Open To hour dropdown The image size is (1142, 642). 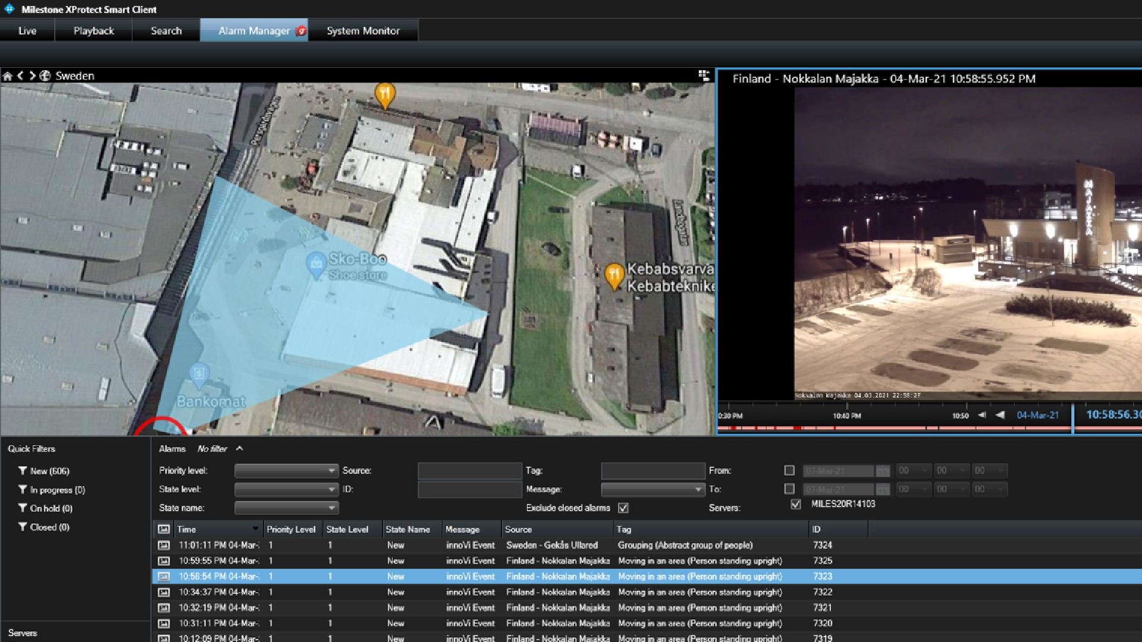[913, 489]
